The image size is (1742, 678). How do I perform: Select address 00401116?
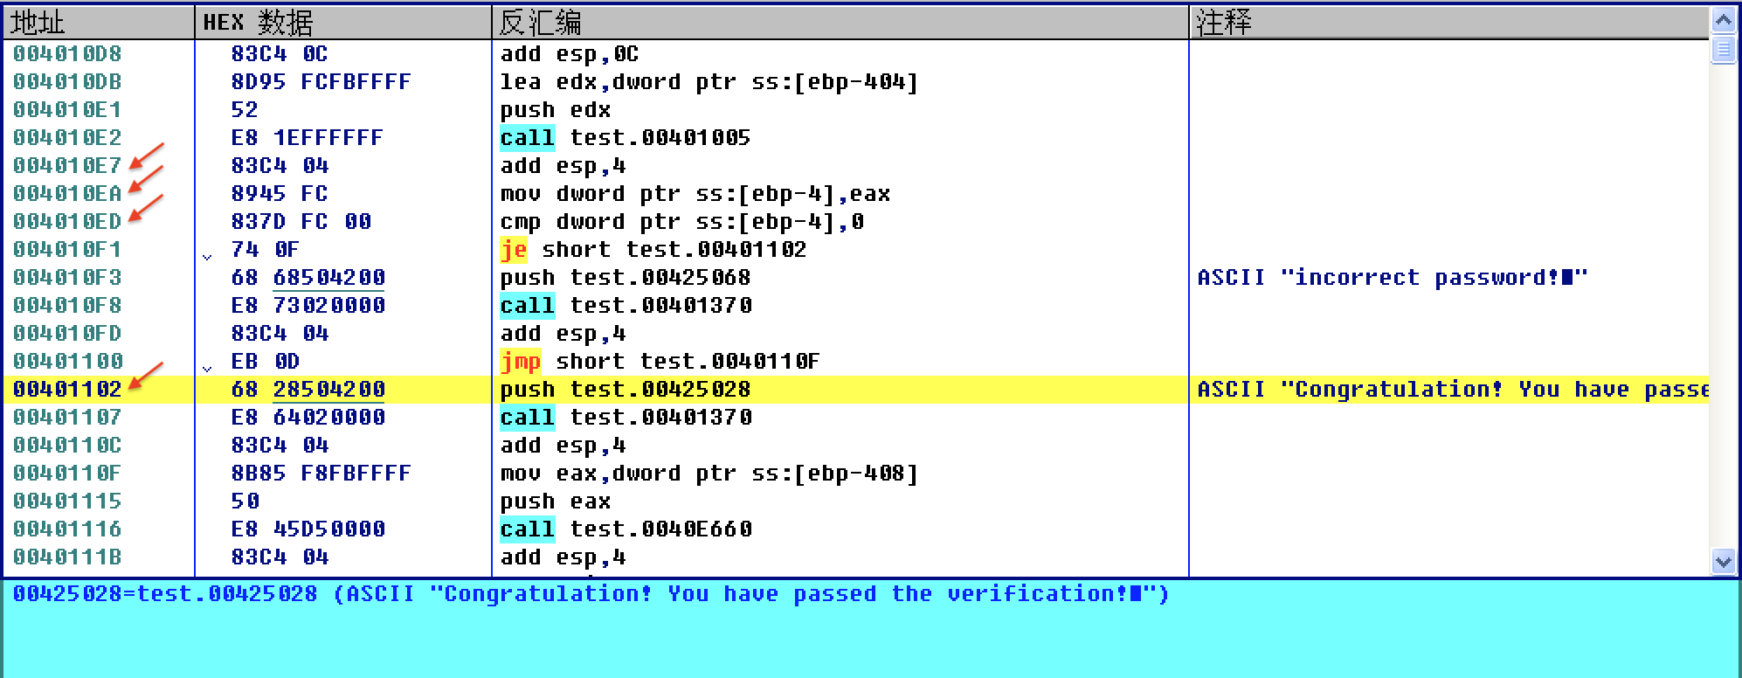coord(67,529)
